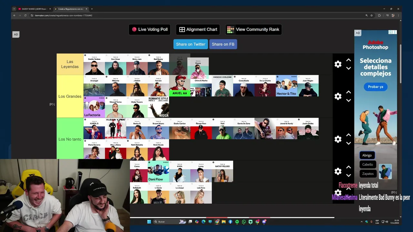The height and width of the screenshot is (232, 413).
Task: Select Ñengo Flow card
Action: (201, 129)
